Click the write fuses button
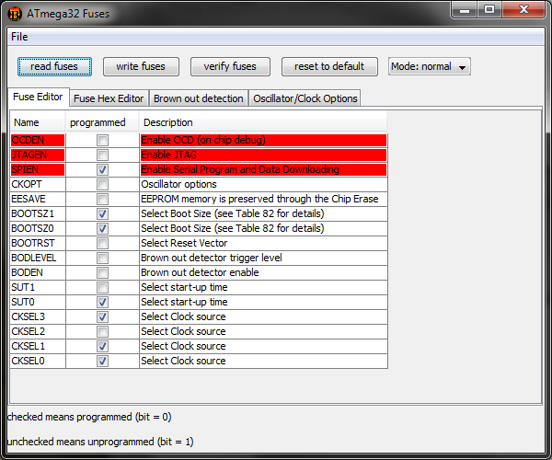This screenshot has height=460, width=552. point(141,66)
